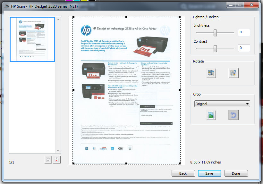Click the top-left crop handle

point(73,17)
